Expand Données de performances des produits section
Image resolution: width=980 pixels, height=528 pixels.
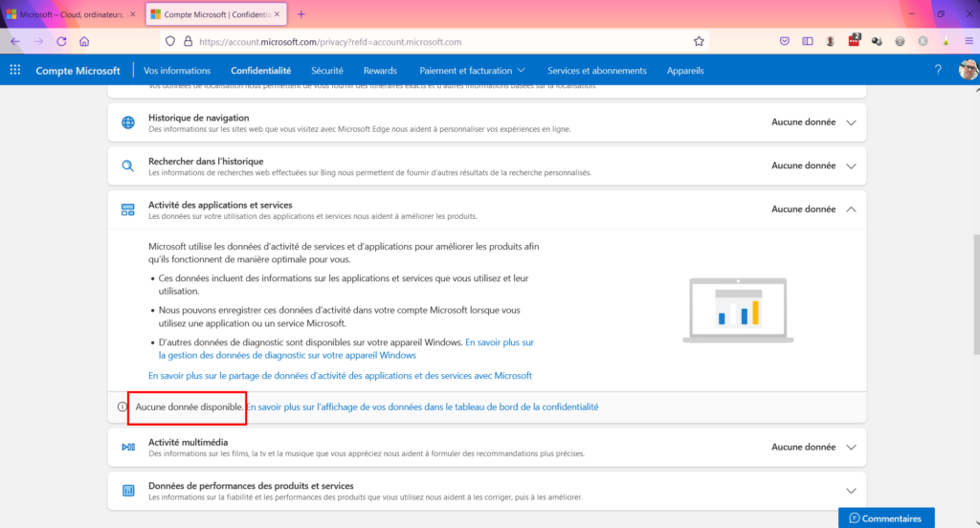click(851, 491)
